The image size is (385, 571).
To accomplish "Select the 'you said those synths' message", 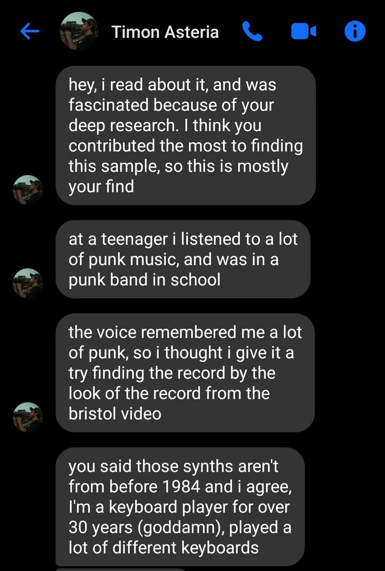I will coord(180,507).
